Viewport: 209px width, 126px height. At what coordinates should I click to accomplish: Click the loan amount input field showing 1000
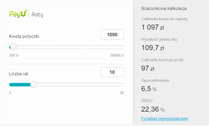(x=112, y=35)
